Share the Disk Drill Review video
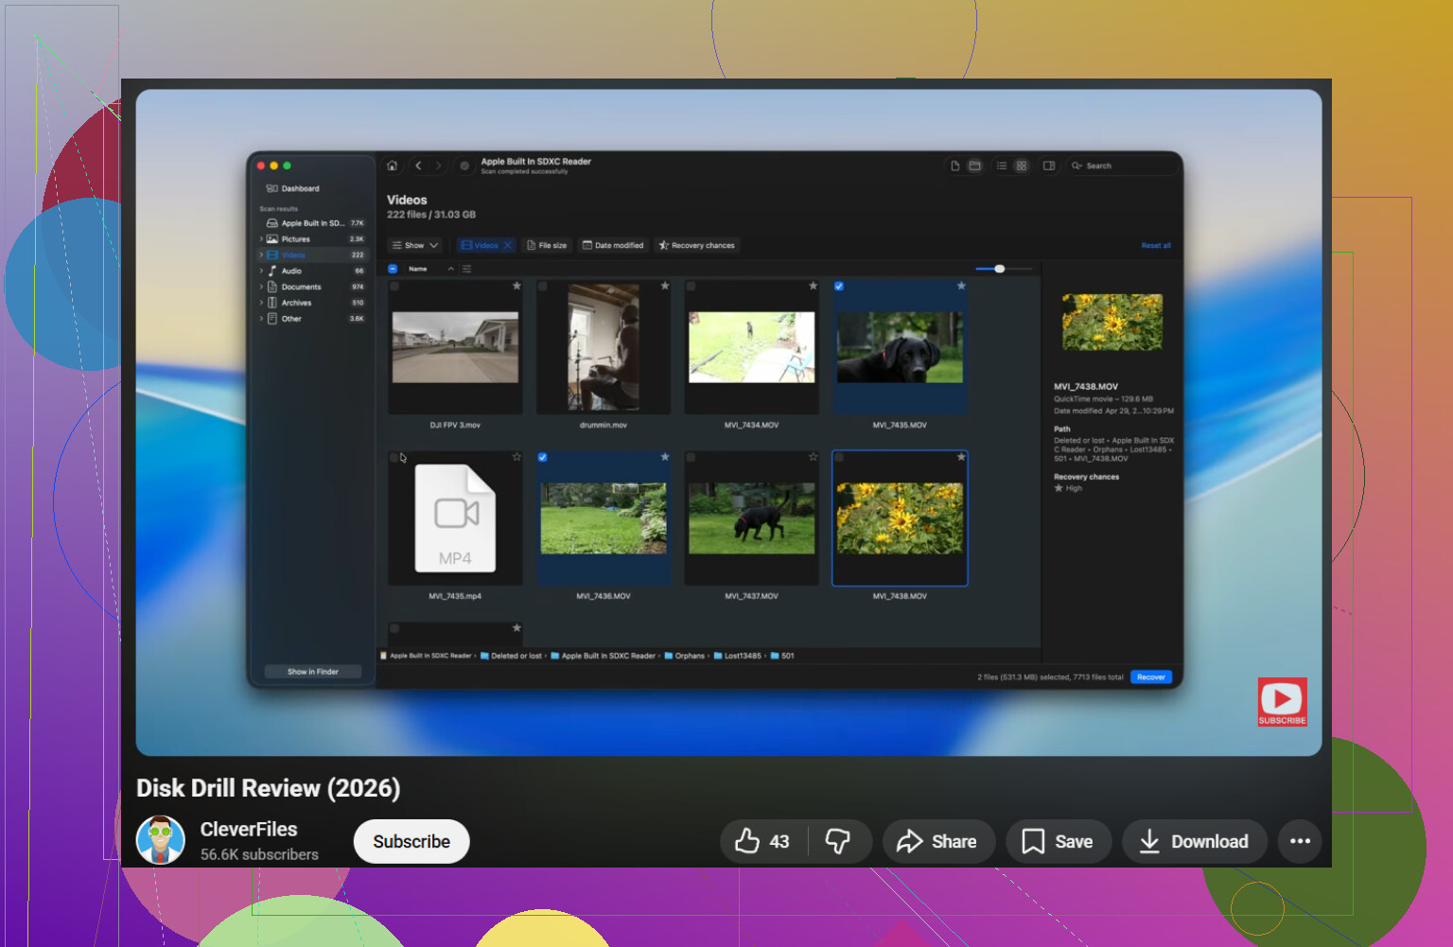This screenshot has height=947, width=1453. coord(938,841)
